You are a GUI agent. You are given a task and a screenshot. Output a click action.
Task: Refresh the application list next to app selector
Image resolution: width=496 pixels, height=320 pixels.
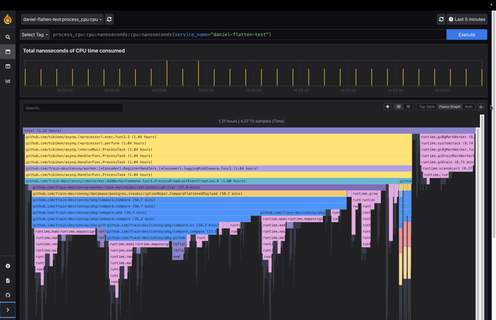click(x=109, y=19)
